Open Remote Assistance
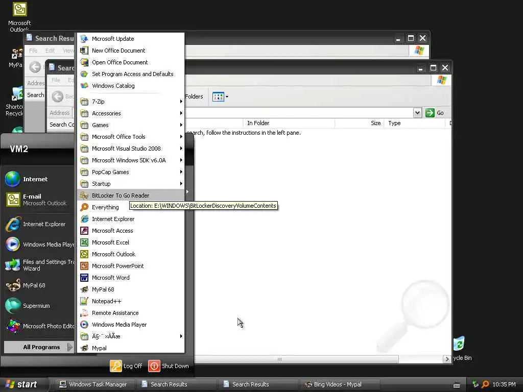 pos(131,313)
